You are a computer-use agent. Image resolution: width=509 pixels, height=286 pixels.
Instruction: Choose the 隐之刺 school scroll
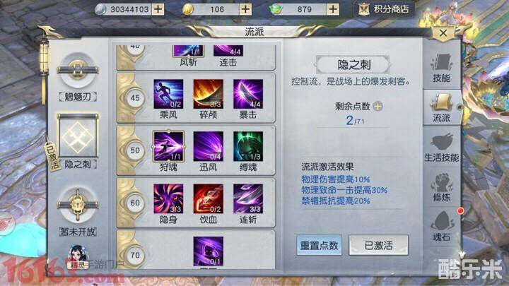coord(78,141)
